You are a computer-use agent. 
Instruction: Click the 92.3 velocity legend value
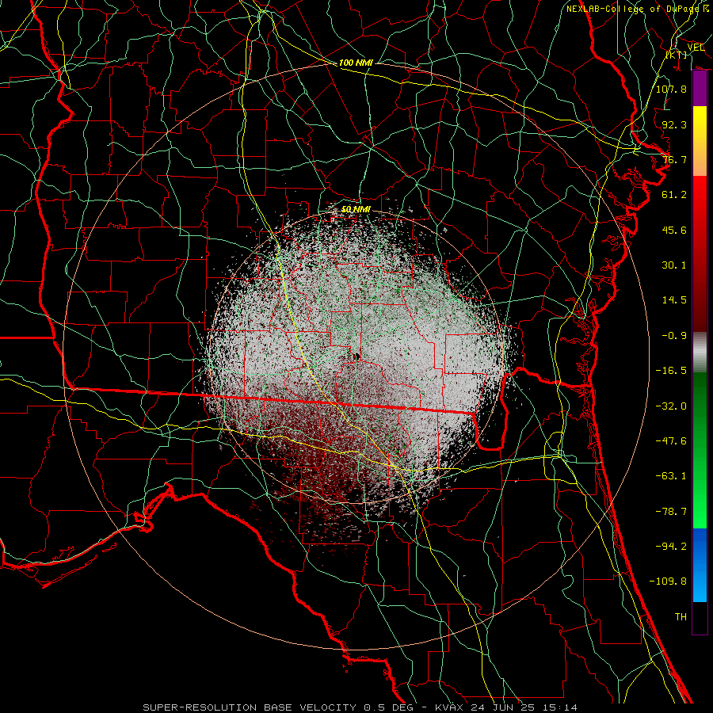pos(674,124)
